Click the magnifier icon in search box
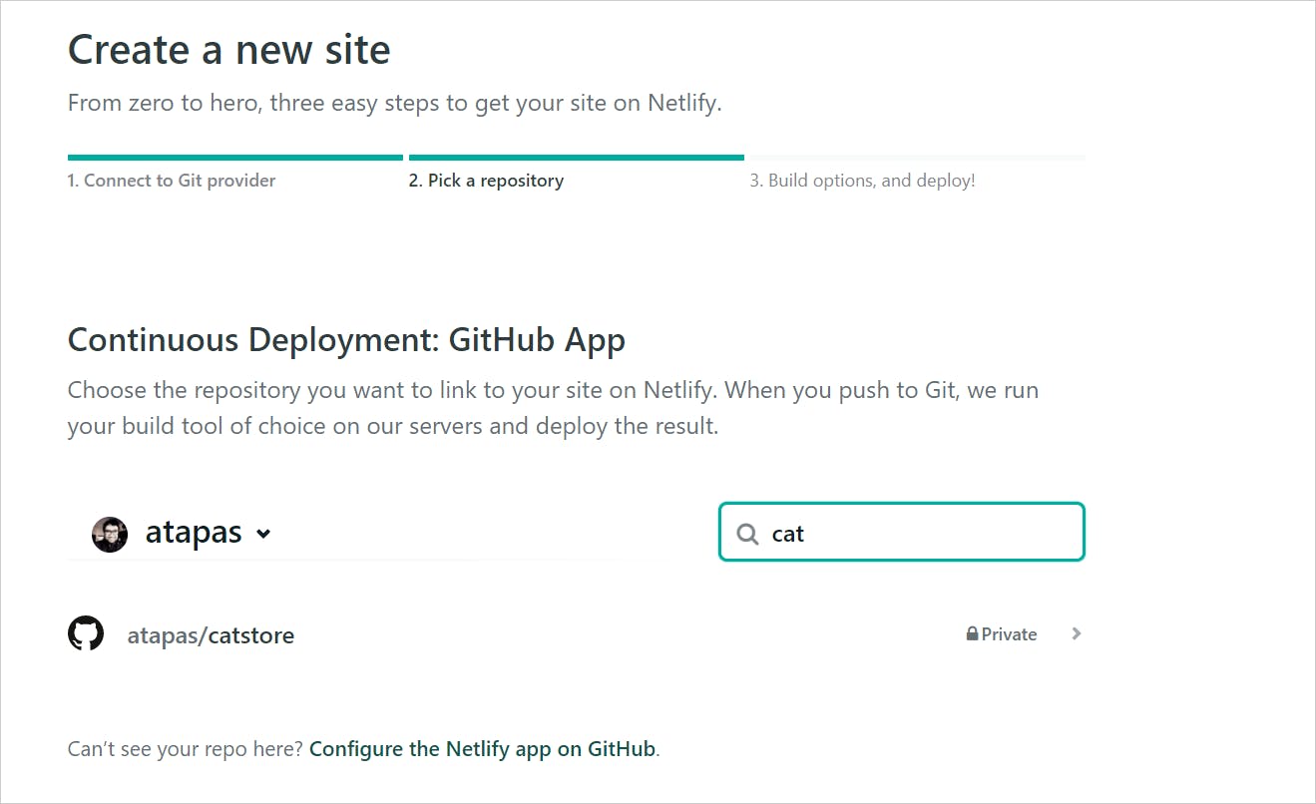The image size is (1316, 804). click(x=747, y=534)
